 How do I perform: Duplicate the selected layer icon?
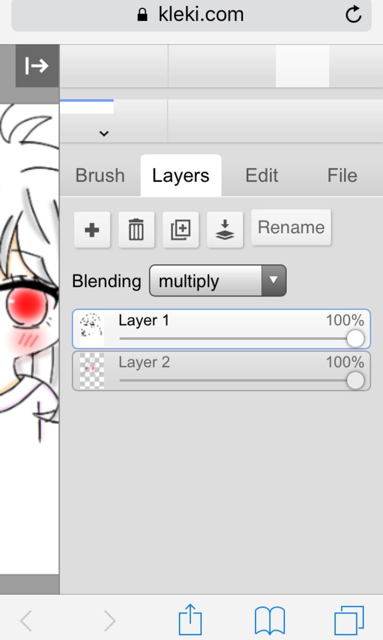(x=181, y=230)
